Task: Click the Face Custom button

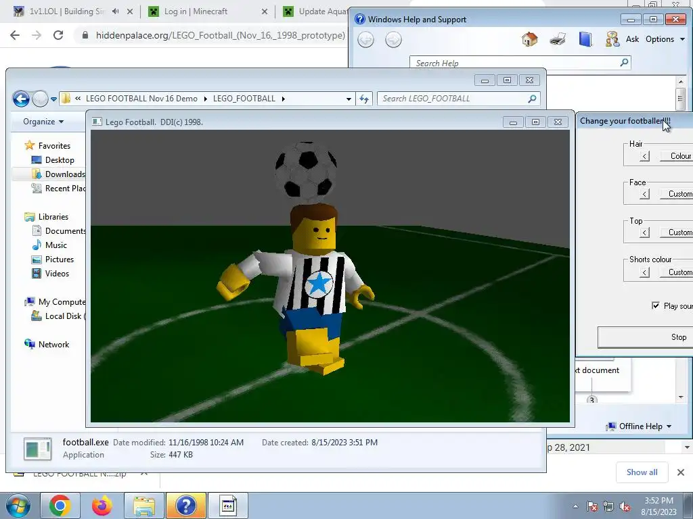Action: 677,194
